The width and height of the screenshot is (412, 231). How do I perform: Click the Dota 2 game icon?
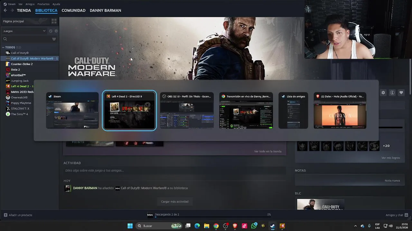click(x=8, y=70)
